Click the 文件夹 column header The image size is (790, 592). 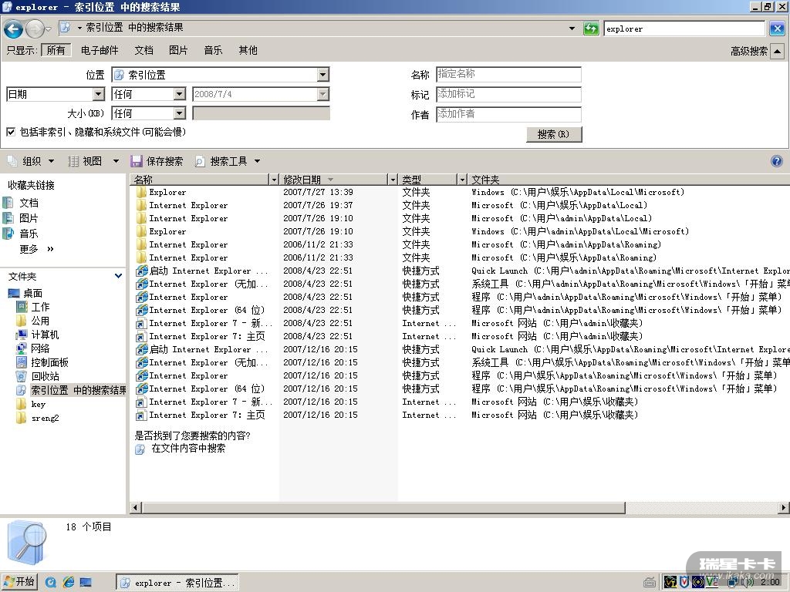coord(628,179)
